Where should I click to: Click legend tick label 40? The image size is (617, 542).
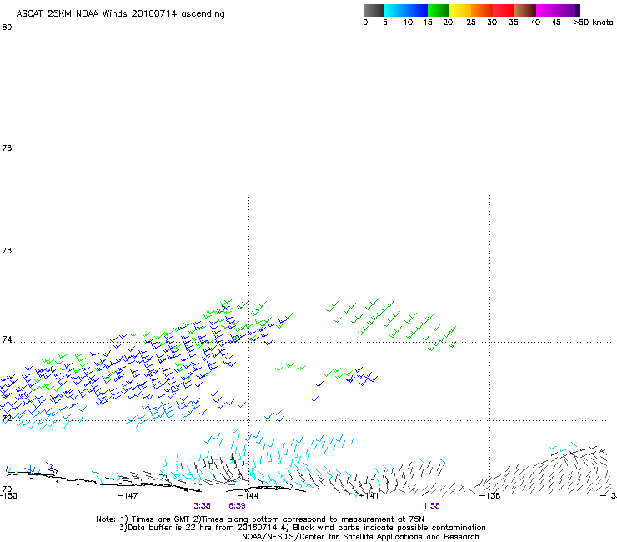click(535, 23)
